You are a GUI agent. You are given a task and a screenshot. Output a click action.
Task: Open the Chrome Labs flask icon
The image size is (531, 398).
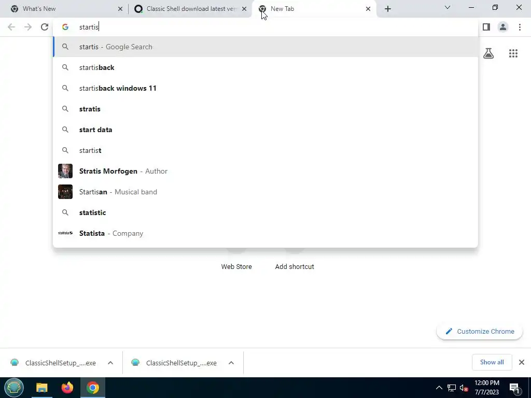[x=488, y=53]
